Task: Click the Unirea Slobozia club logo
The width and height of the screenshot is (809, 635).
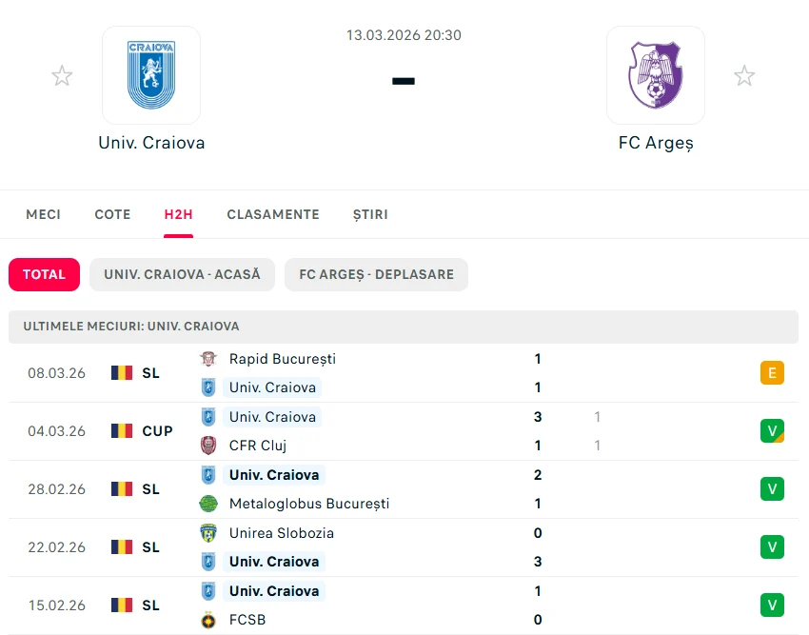Action: point(208,533)
